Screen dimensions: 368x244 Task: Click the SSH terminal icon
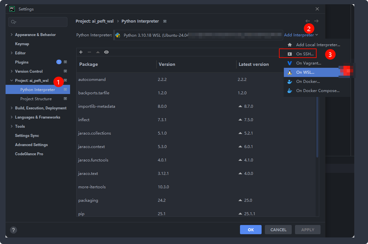[x=290, y=54]
